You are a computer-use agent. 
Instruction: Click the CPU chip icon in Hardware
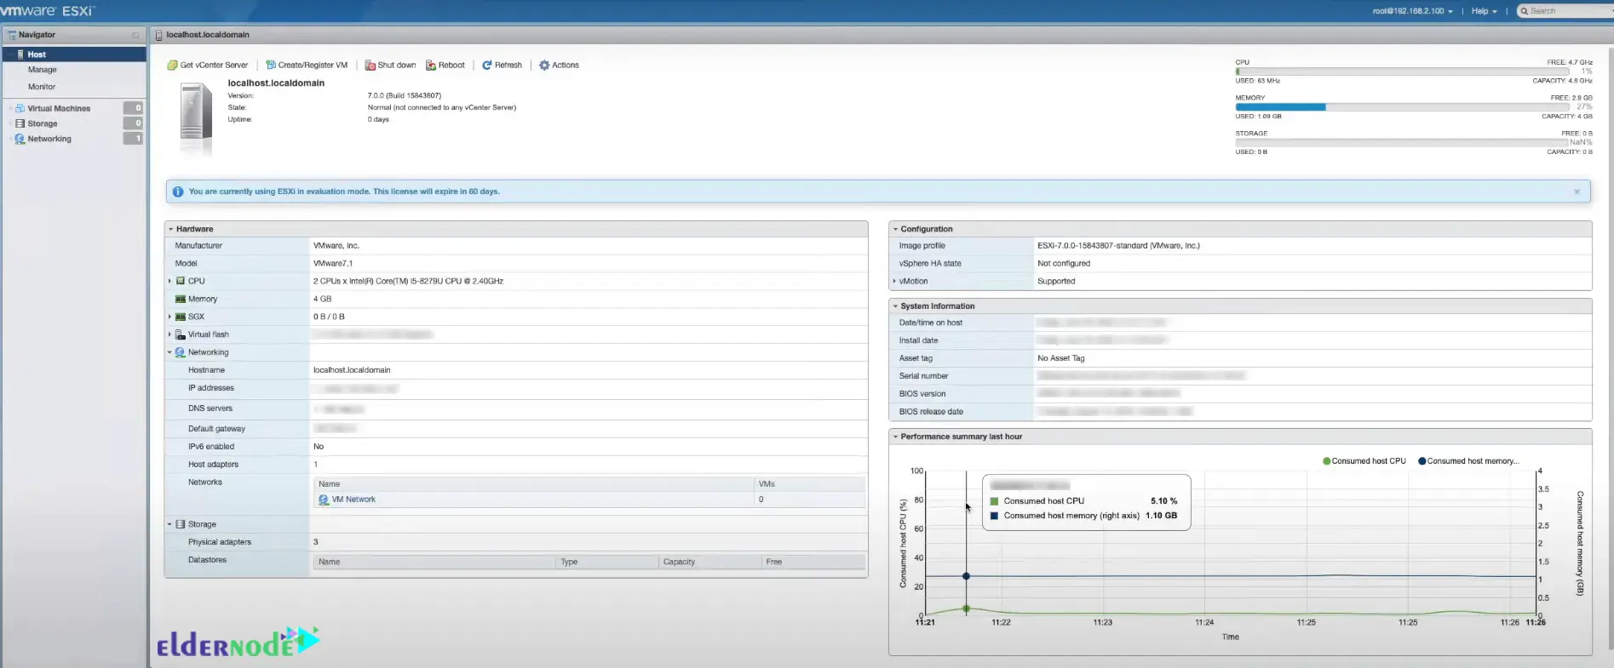point(181,281)
